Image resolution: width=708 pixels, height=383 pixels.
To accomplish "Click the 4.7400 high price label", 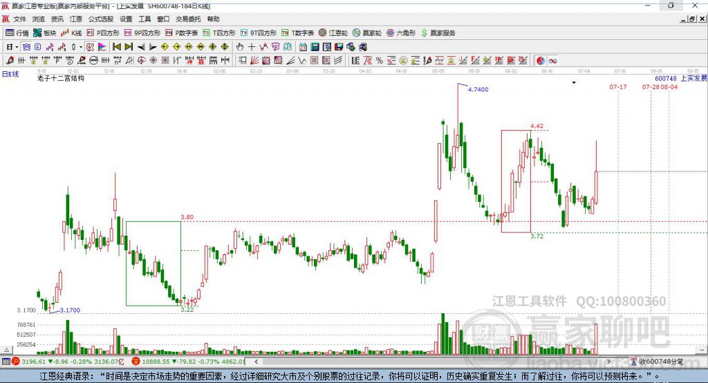I will point(478,89).
